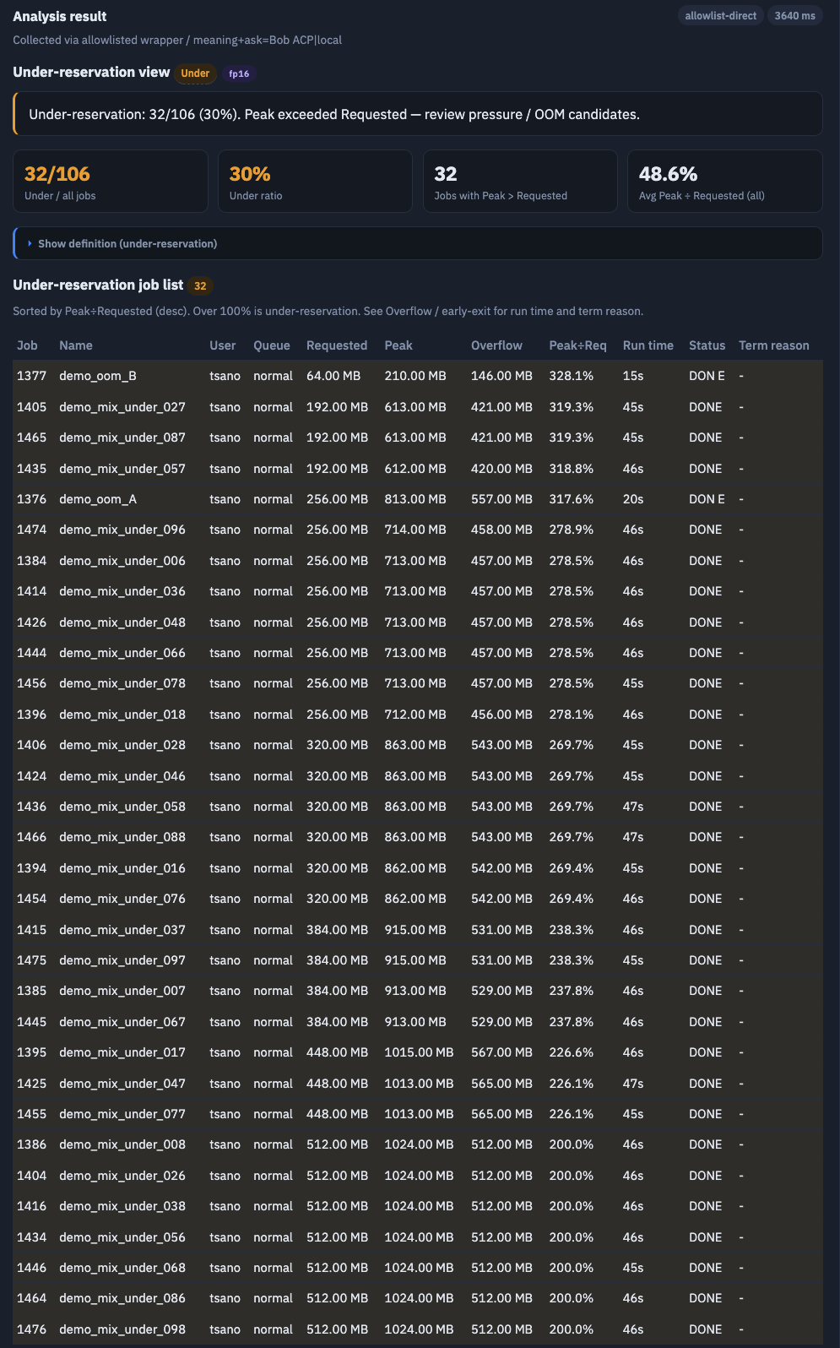The image size is (840, 1348).
Task: Select the demo_mix_under_018 job name
Action: [122, 715]
